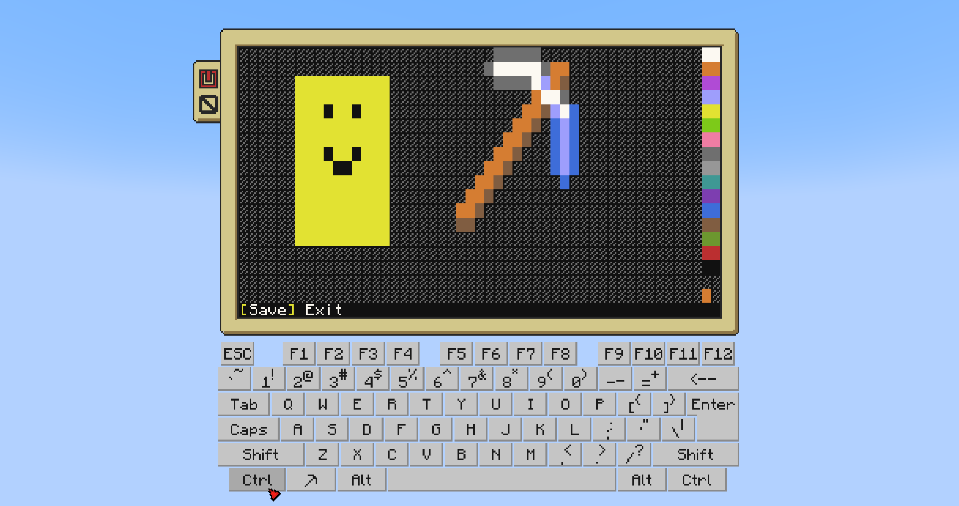959x506 pixels.
Task: Pick the black color swatch
Action: click(711, 267)
